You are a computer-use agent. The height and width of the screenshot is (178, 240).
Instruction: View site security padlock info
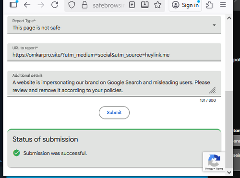(x=84, y=5)
